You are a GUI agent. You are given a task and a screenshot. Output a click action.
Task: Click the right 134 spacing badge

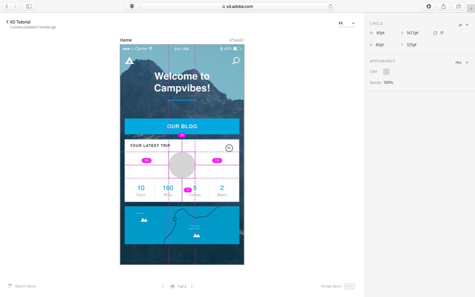pos(217,160)
